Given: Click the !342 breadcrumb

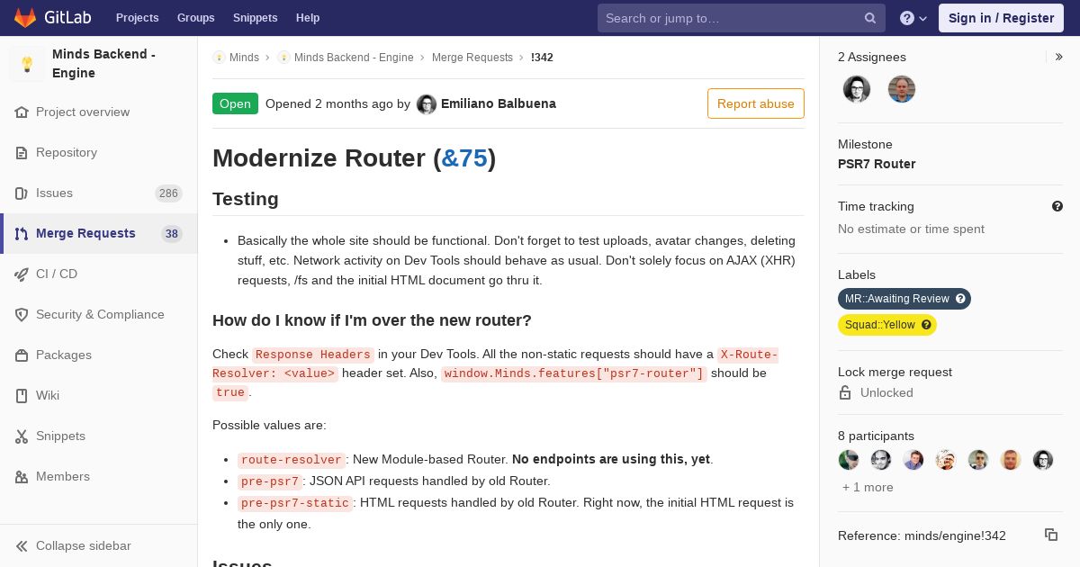Looking at the screenshot, I should click(x=542, y=58).
